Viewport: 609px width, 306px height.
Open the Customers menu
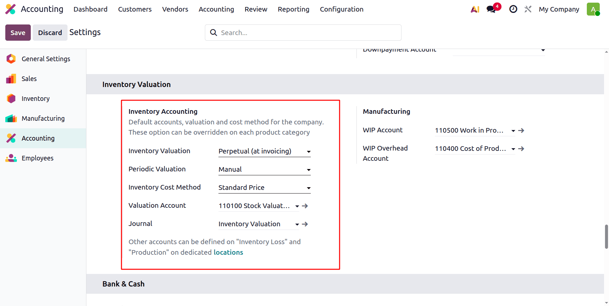(135, 9)
